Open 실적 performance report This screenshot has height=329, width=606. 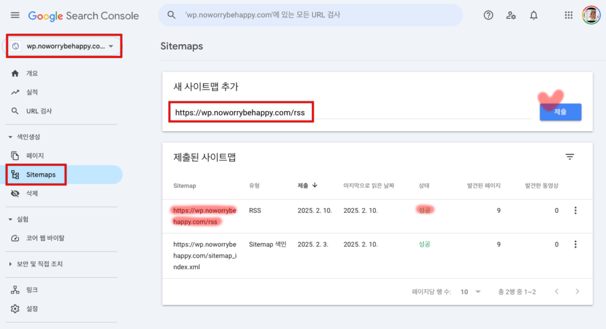32,92
